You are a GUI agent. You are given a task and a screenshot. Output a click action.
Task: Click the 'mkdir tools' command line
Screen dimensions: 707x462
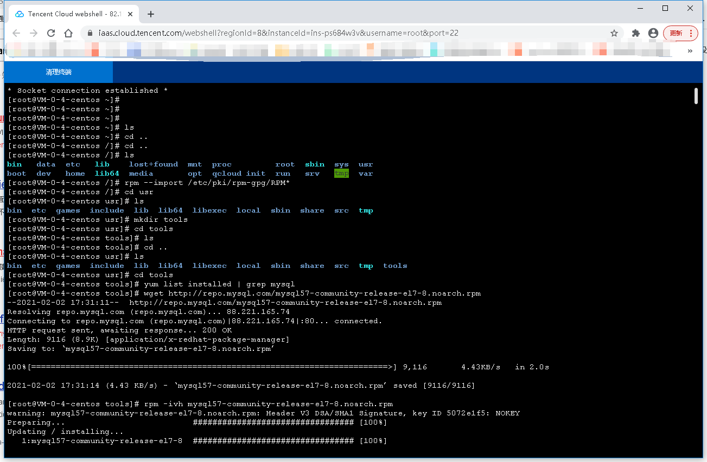[98, 220]
